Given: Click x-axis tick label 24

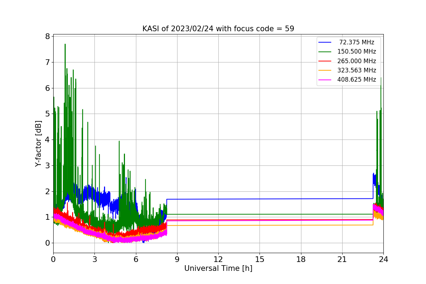Looking at the screenshot, I should pyautogui.click(x=383, y=259).
